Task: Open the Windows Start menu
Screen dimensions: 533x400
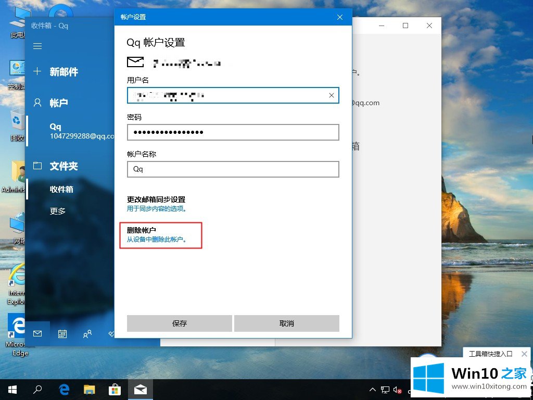Action: coord(12,390)
